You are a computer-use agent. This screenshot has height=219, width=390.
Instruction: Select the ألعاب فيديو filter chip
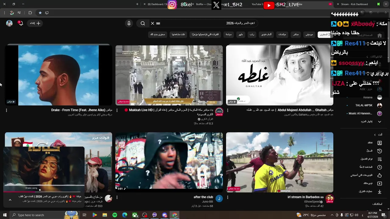click(x=266, y=34)
